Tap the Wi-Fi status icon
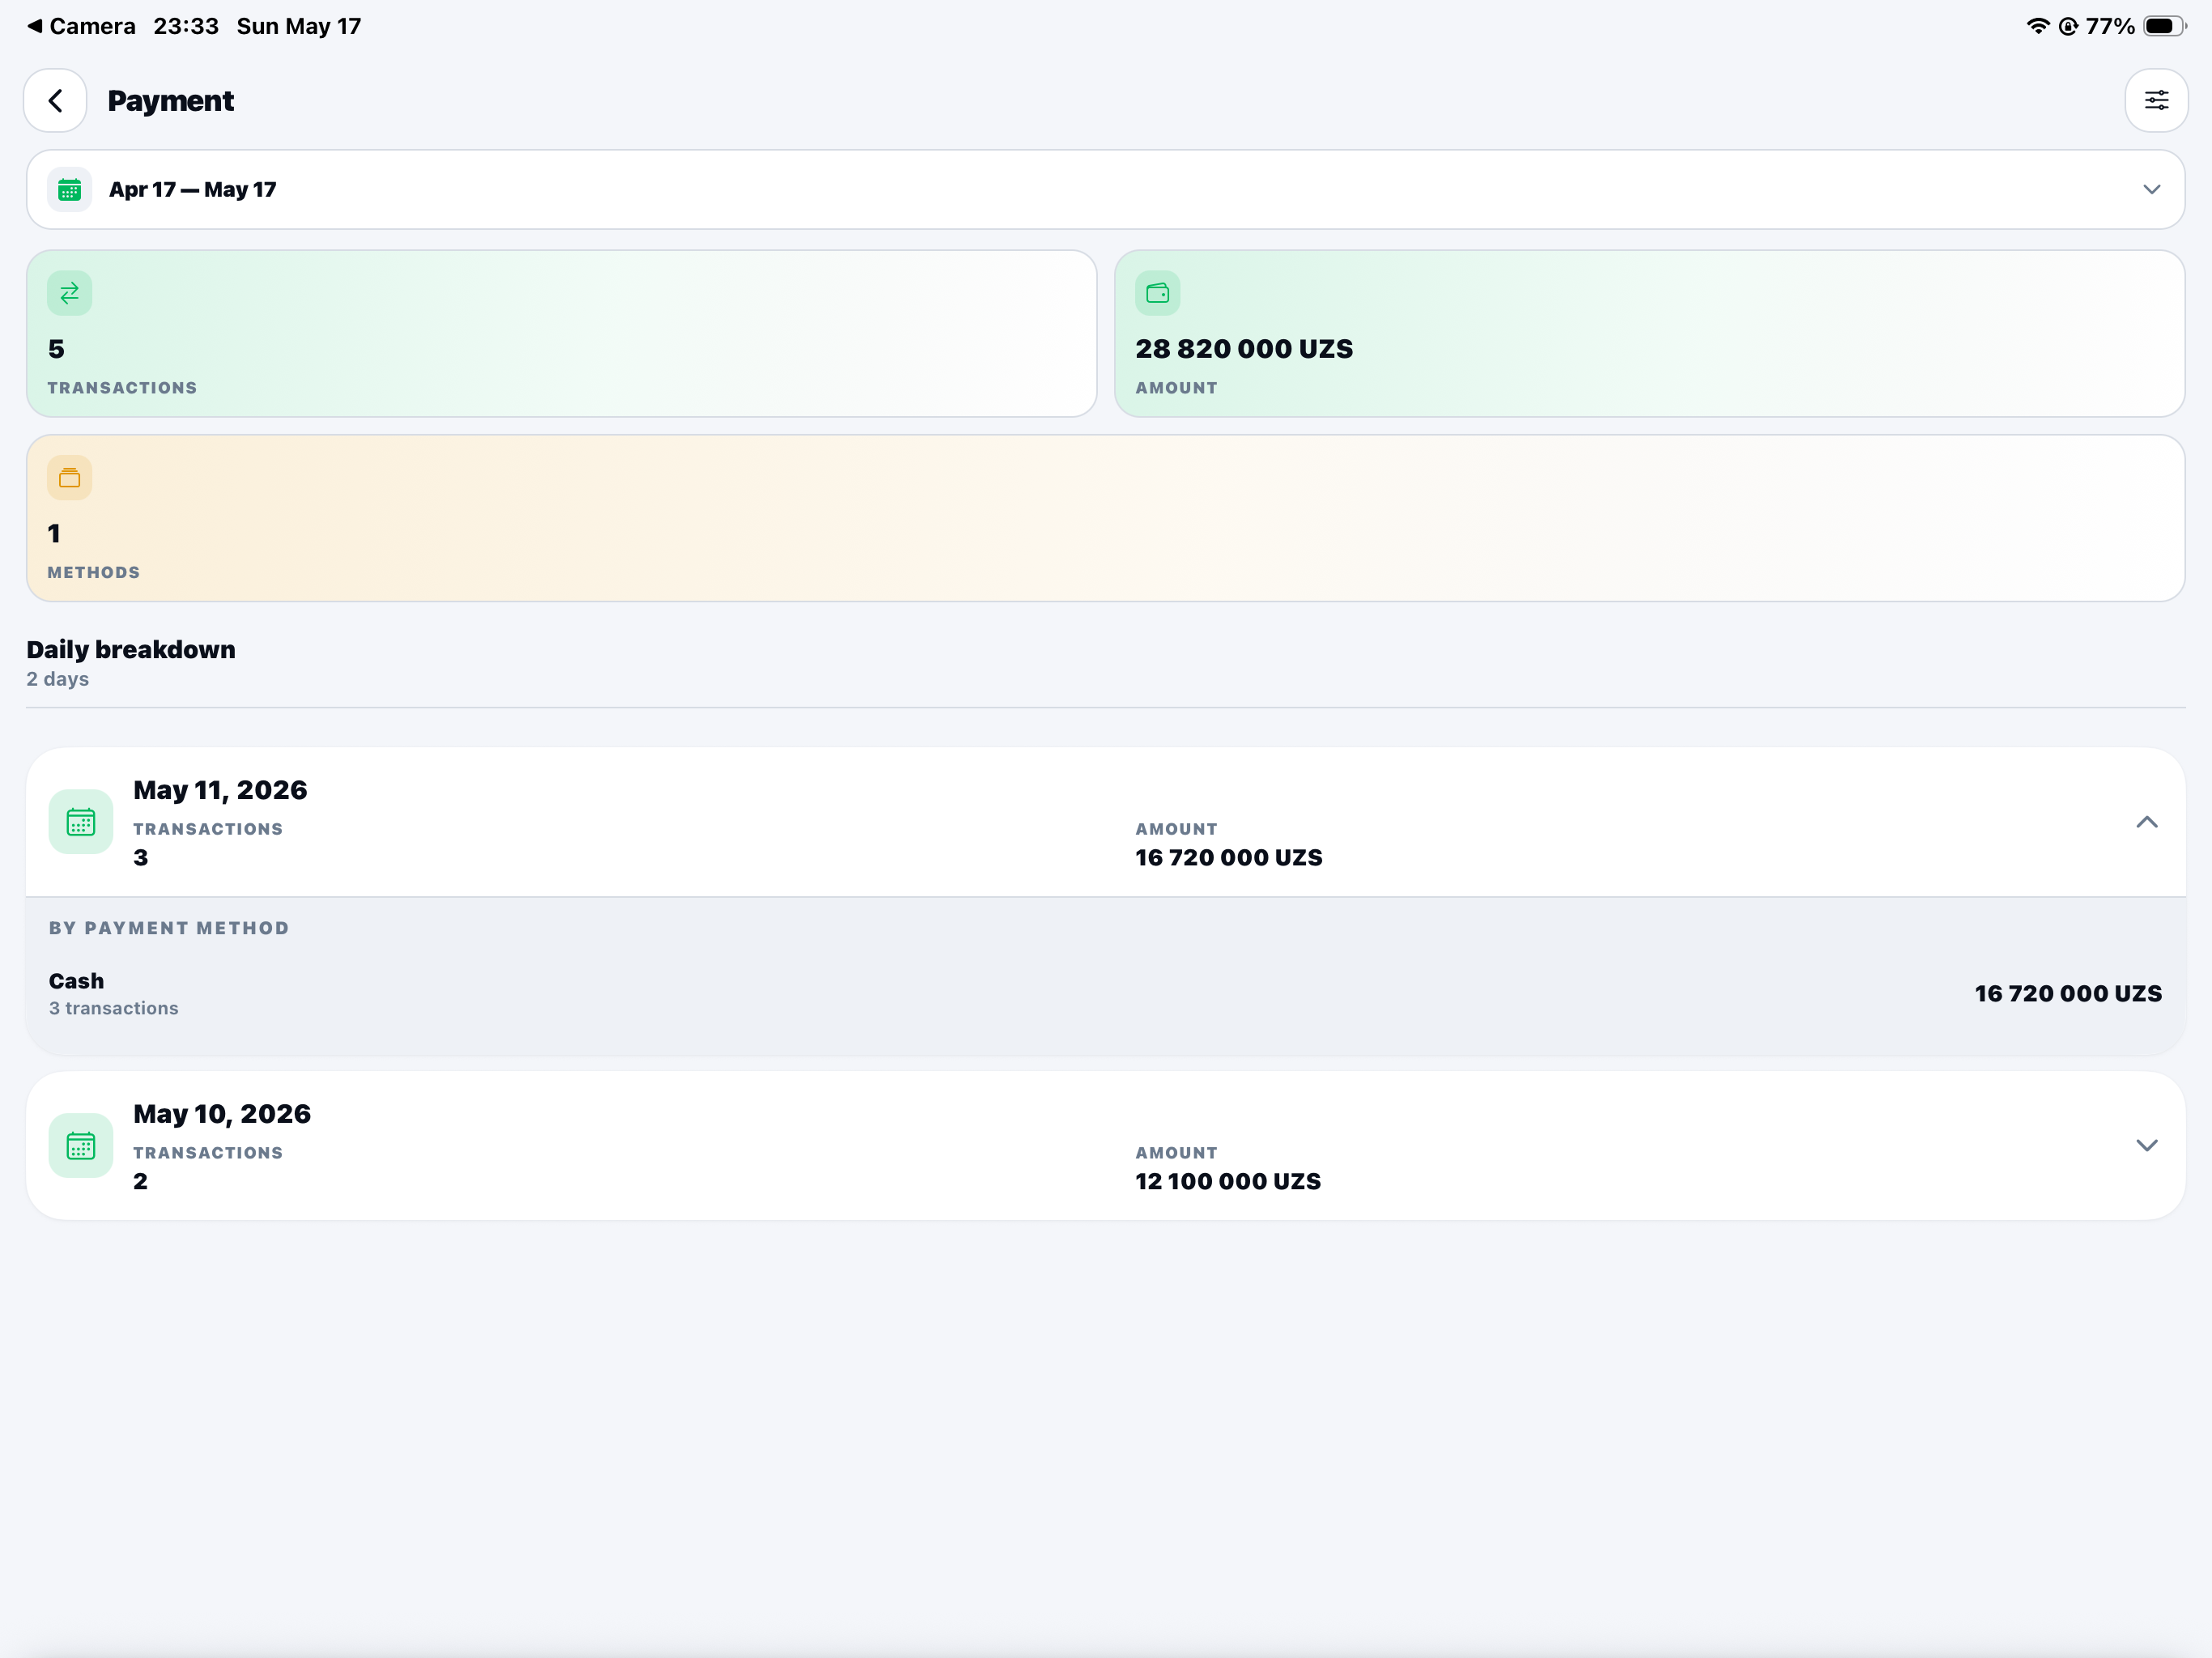The height and width of the screenshot is (1658, 2212). pos(2037,26)
